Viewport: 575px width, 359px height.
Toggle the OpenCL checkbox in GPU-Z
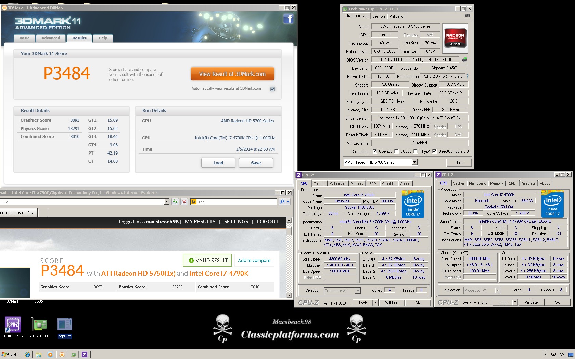pyautogui.click(x=375, y=151)
